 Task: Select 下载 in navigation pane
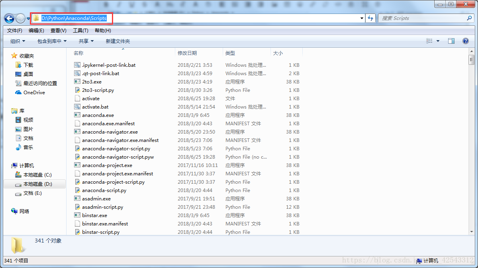(x=28, y=65)
